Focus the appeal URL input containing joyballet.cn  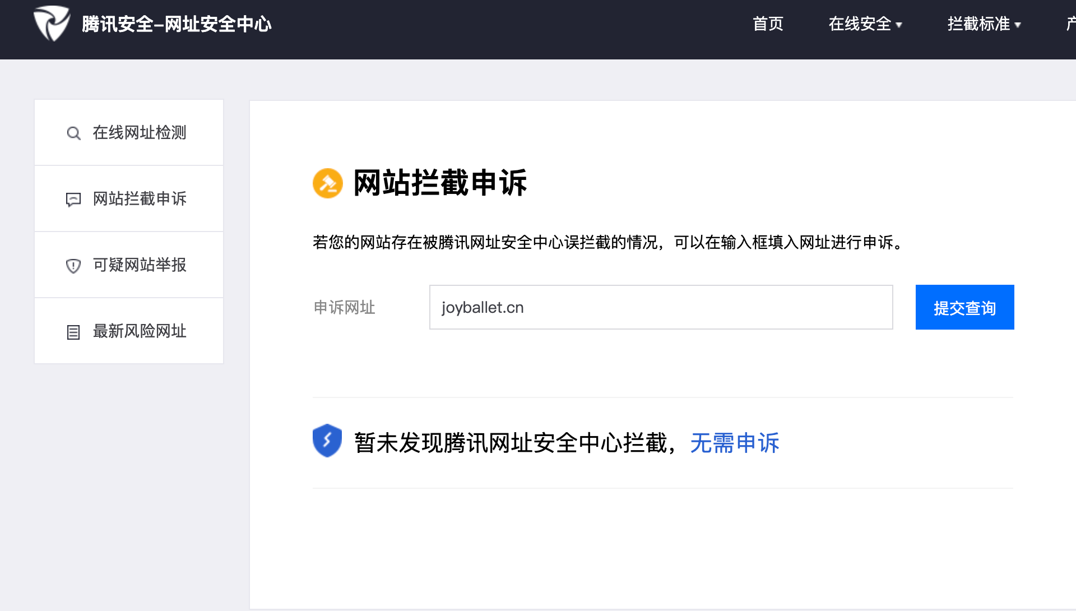point(660,307)
